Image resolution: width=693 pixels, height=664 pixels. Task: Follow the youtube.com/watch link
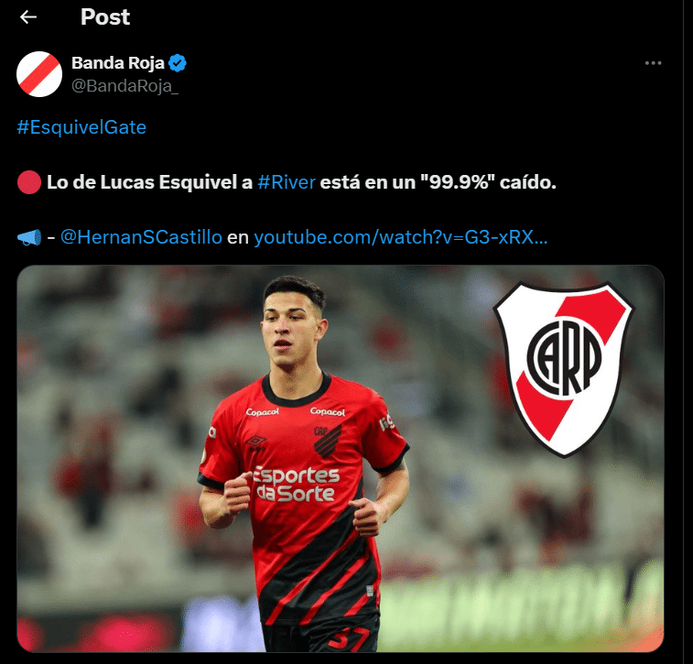click(401, 237)
